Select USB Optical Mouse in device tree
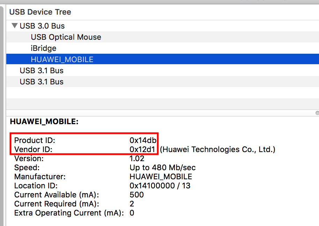Viewport: 319px width, 226px height. pos(163,37)
